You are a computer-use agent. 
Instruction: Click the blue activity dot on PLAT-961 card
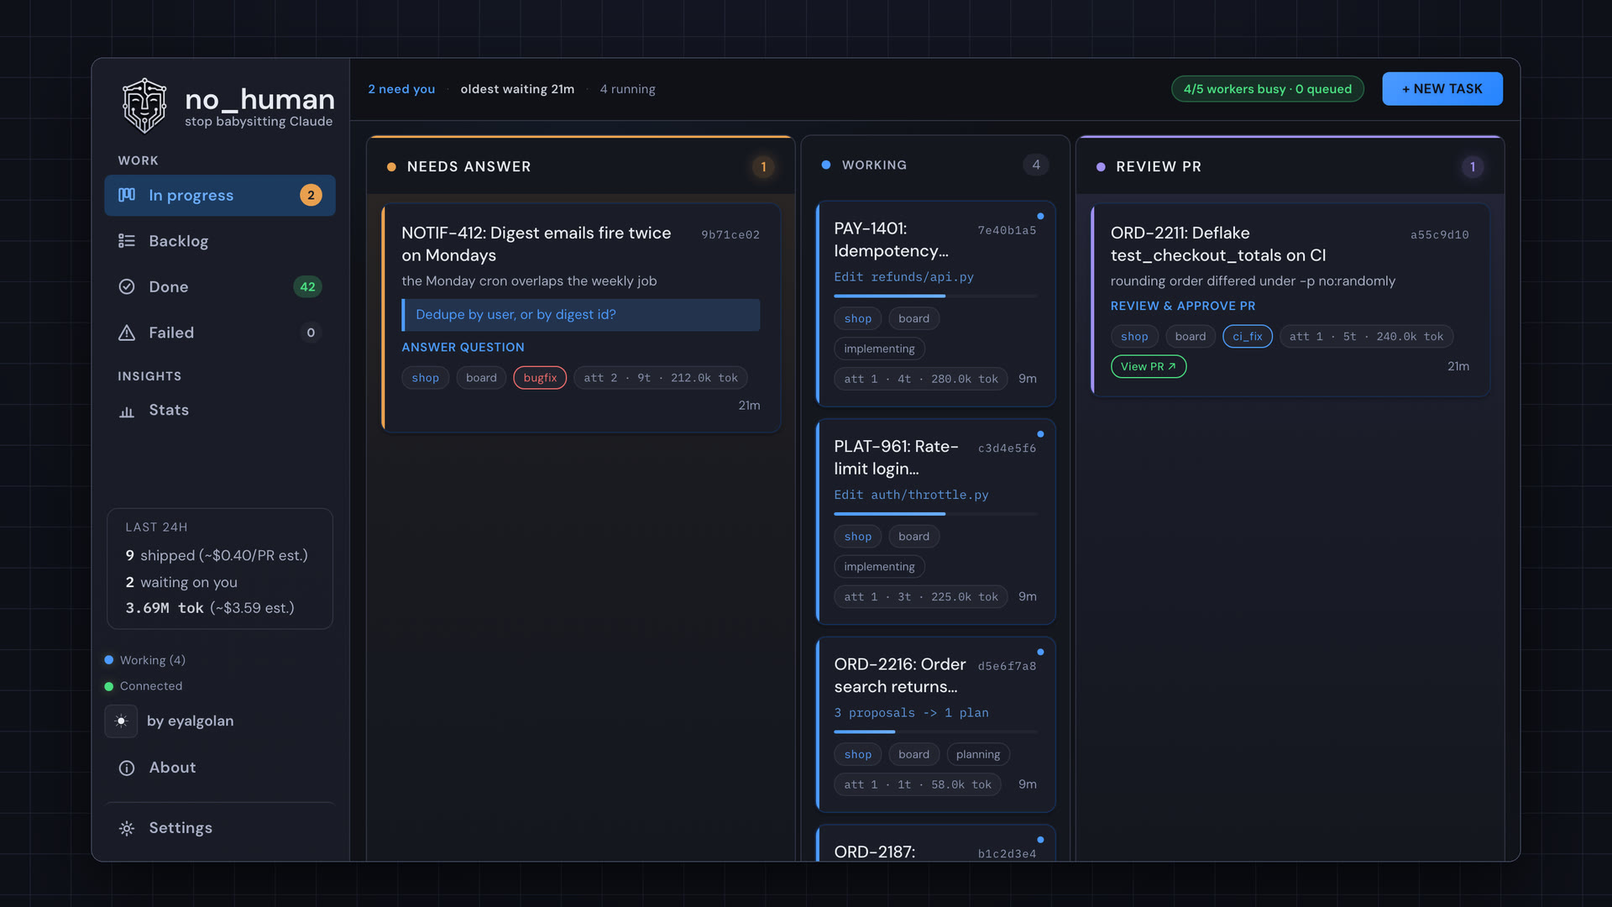pos(1040,433)
